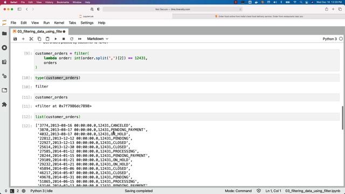This screenshot has height=194, width=345.
Task: Paste cell from clipboard
Action: tap(47, 39)
